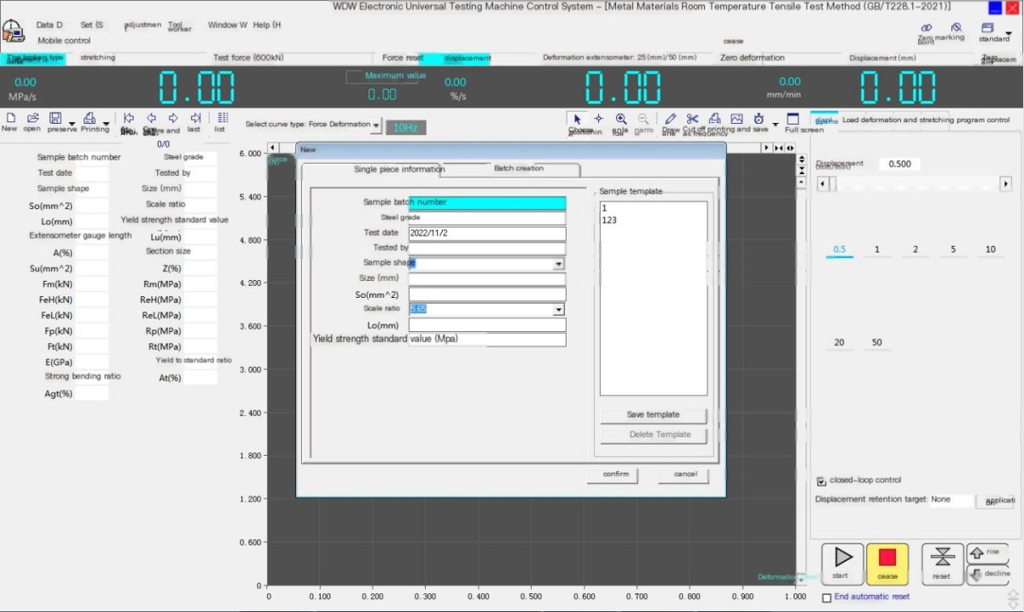This screenshot has width=1024, height=612.
Task: Toggle the closed-loop control checkbox
Action: click(x=822, y=481)
